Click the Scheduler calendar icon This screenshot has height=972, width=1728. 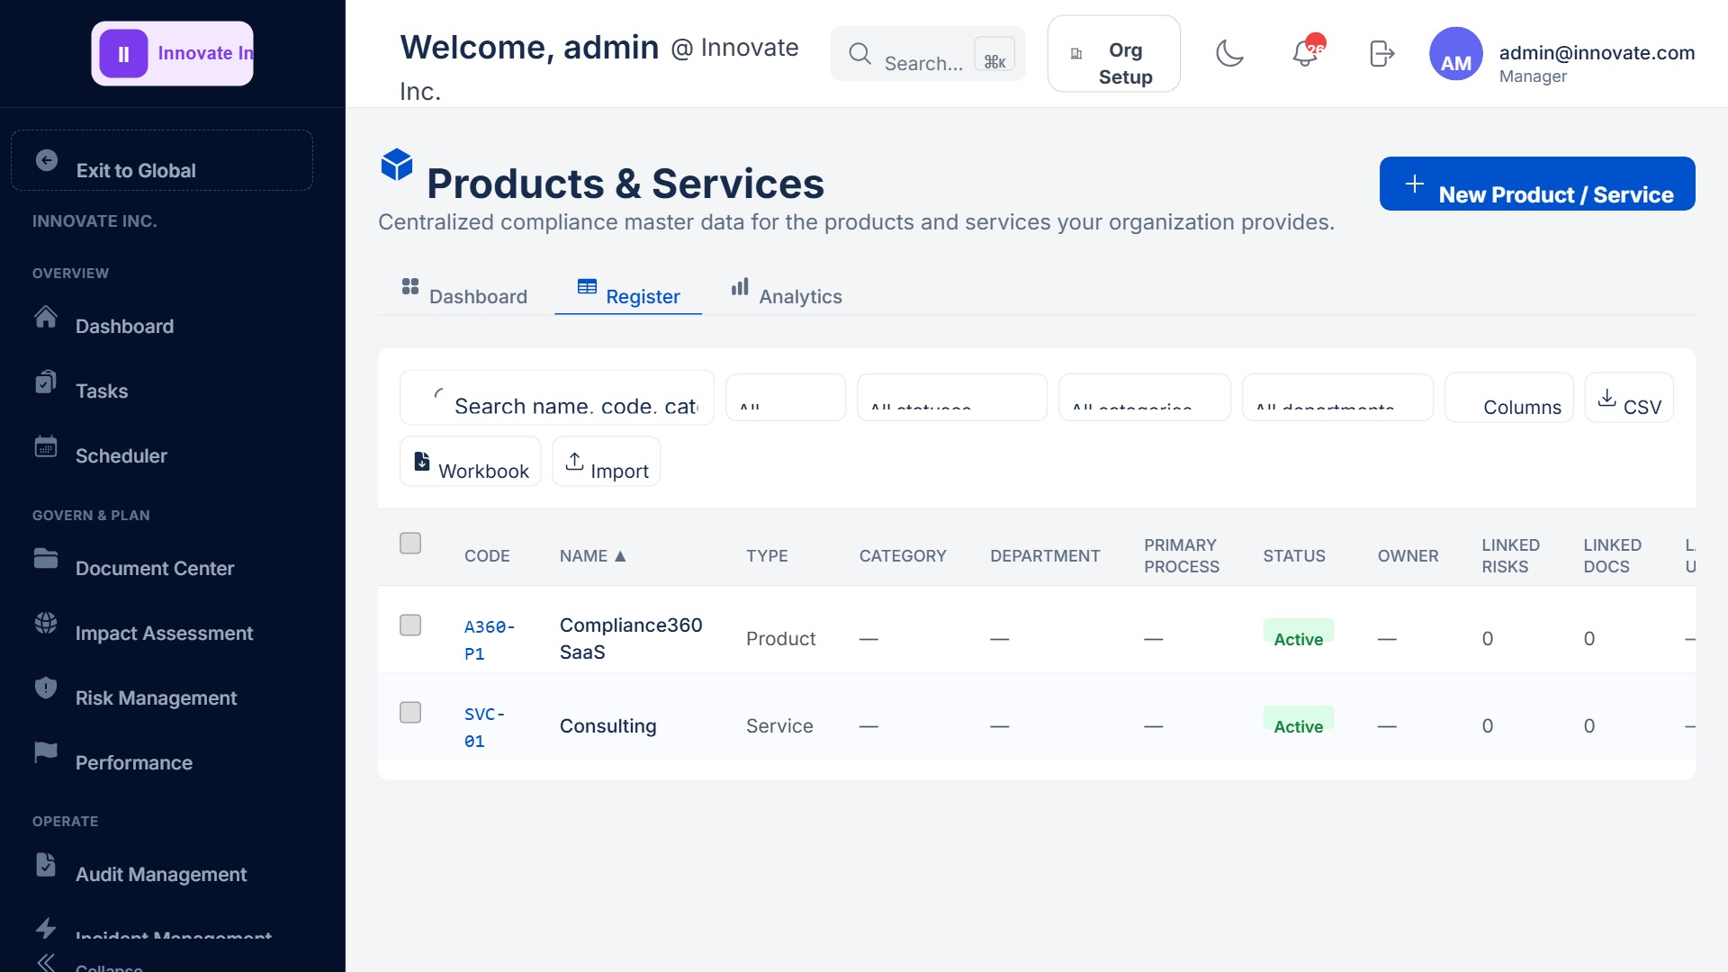46,446
